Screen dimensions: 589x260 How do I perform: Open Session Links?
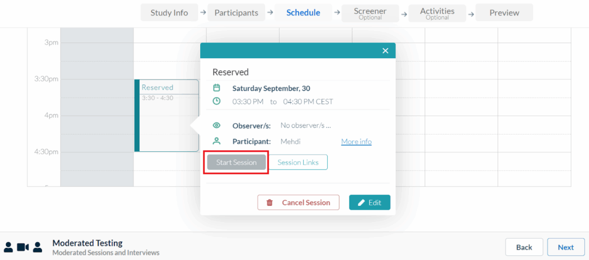(299, 162)
